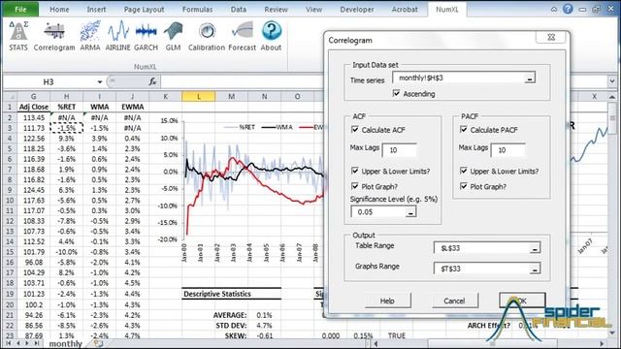Select row 15 header
This screenshot has width=621, height=349.
(x=10, y=252)
